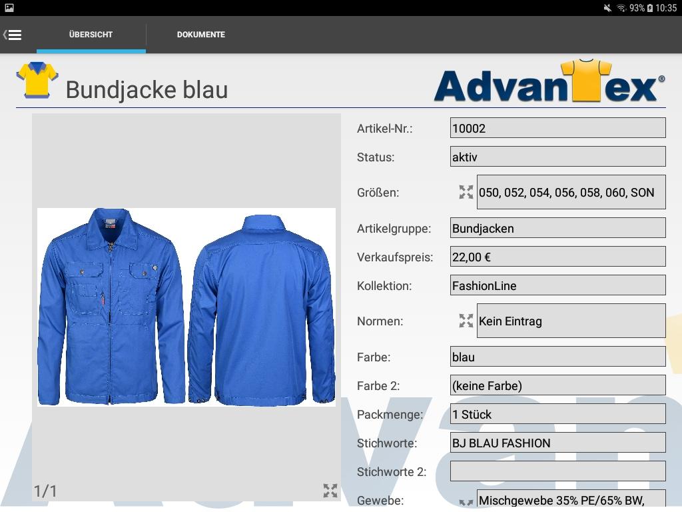
Task: Tap the muted sound status icon
Action: click(x=607, y=8)
